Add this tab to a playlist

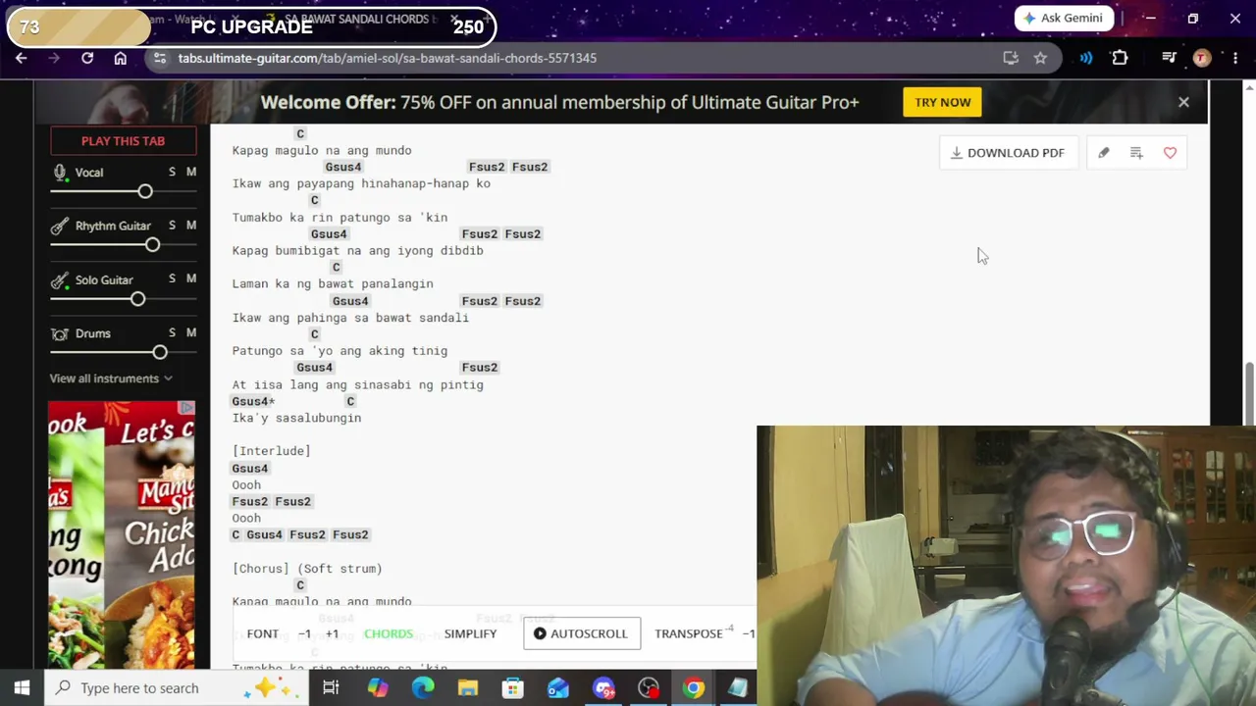(x=1136, y=153)
